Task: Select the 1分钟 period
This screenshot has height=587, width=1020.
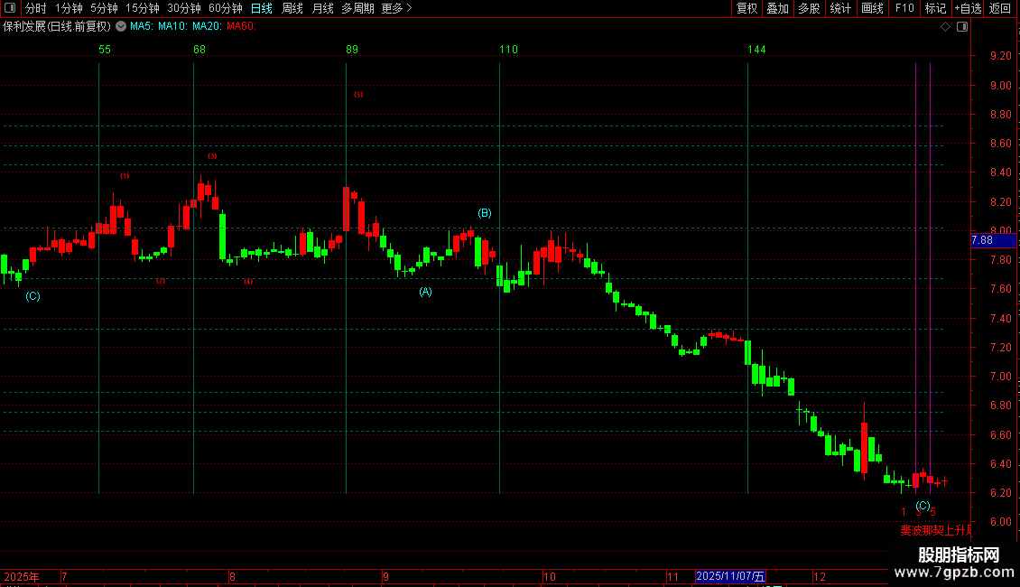Action: point(69,8)
